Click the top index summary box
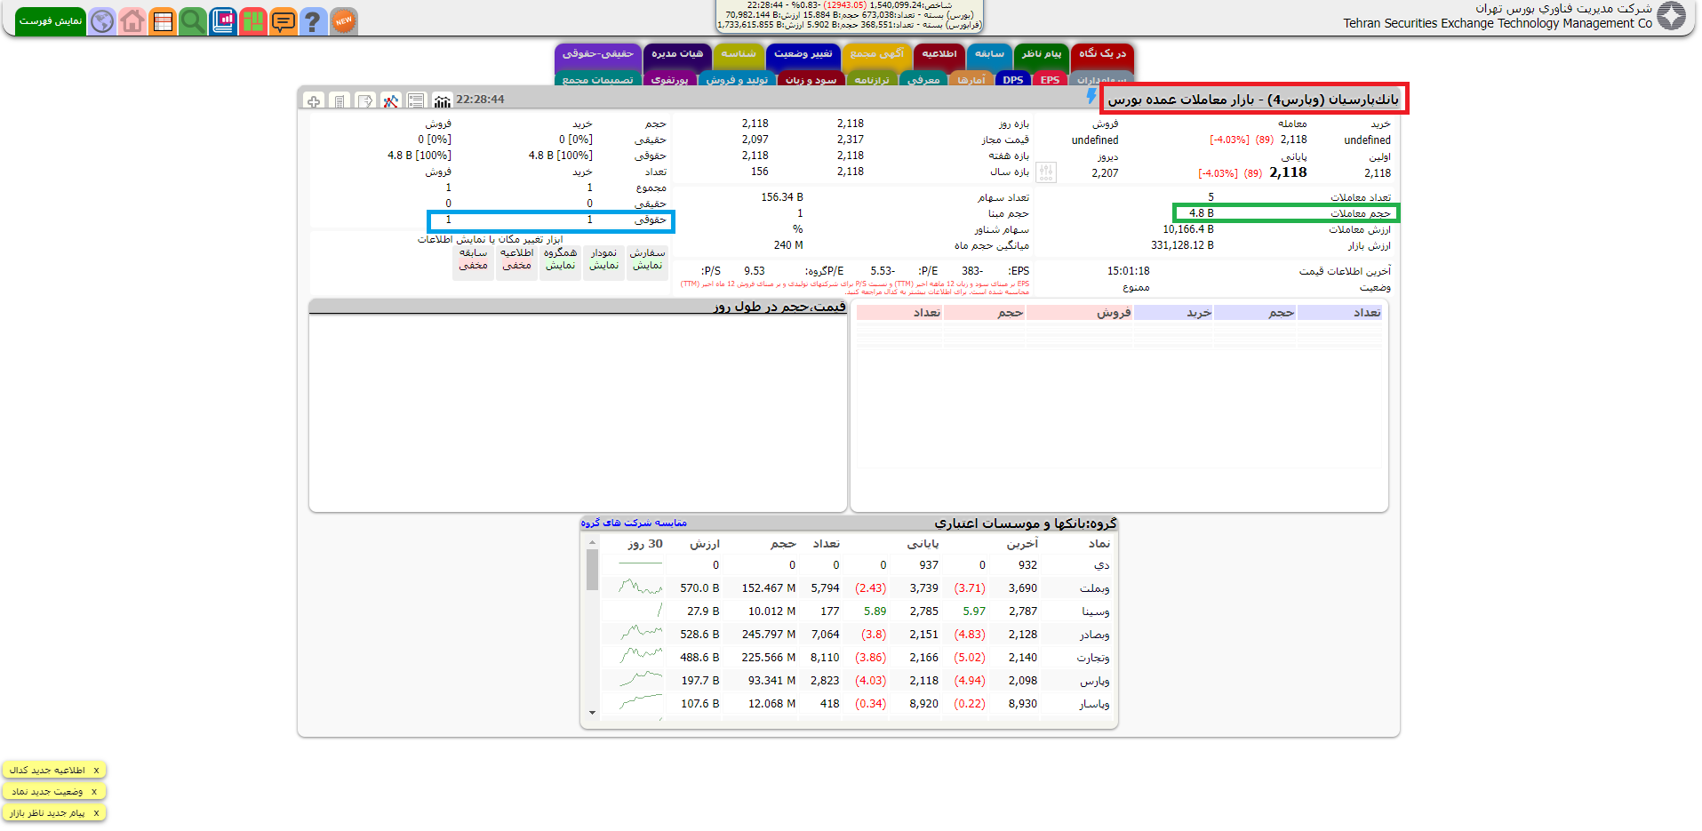Image resolution: width=1702 pixels, height=831 pixels. click(x=850, y=16)
